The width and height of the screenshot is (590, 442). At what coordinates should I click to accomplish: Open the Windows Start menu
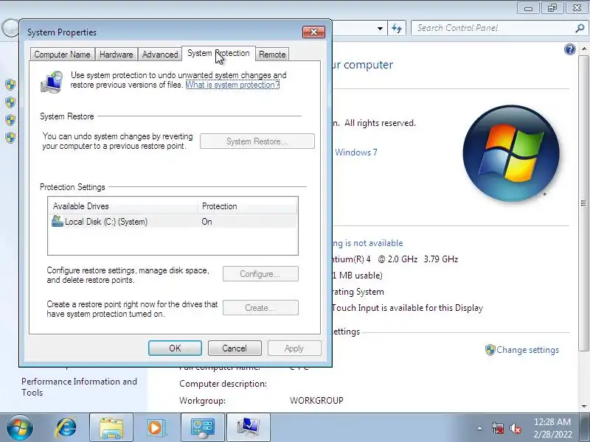click(x=19, y=428)
